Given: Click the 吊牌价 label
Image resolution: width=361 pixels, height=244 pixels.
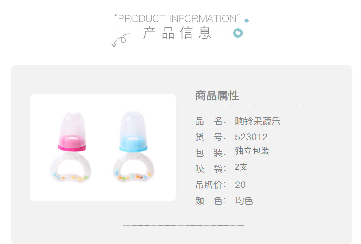Looking at the screenshot, I should point(211,185).
